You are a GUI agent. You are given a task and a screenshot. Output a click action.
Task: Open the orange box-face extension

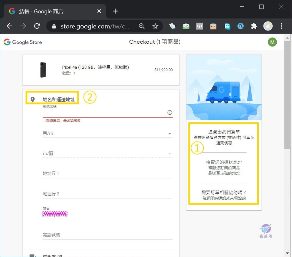[213, 26]
